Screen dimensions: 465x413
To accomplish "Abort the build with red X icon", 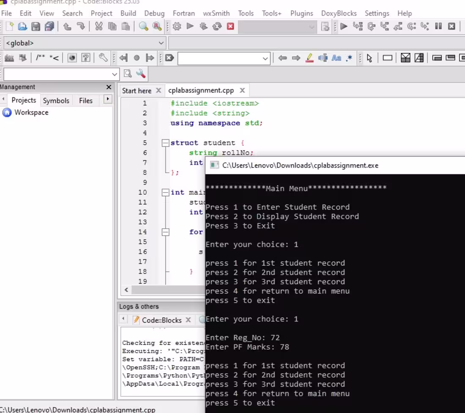I will [230, 26].
